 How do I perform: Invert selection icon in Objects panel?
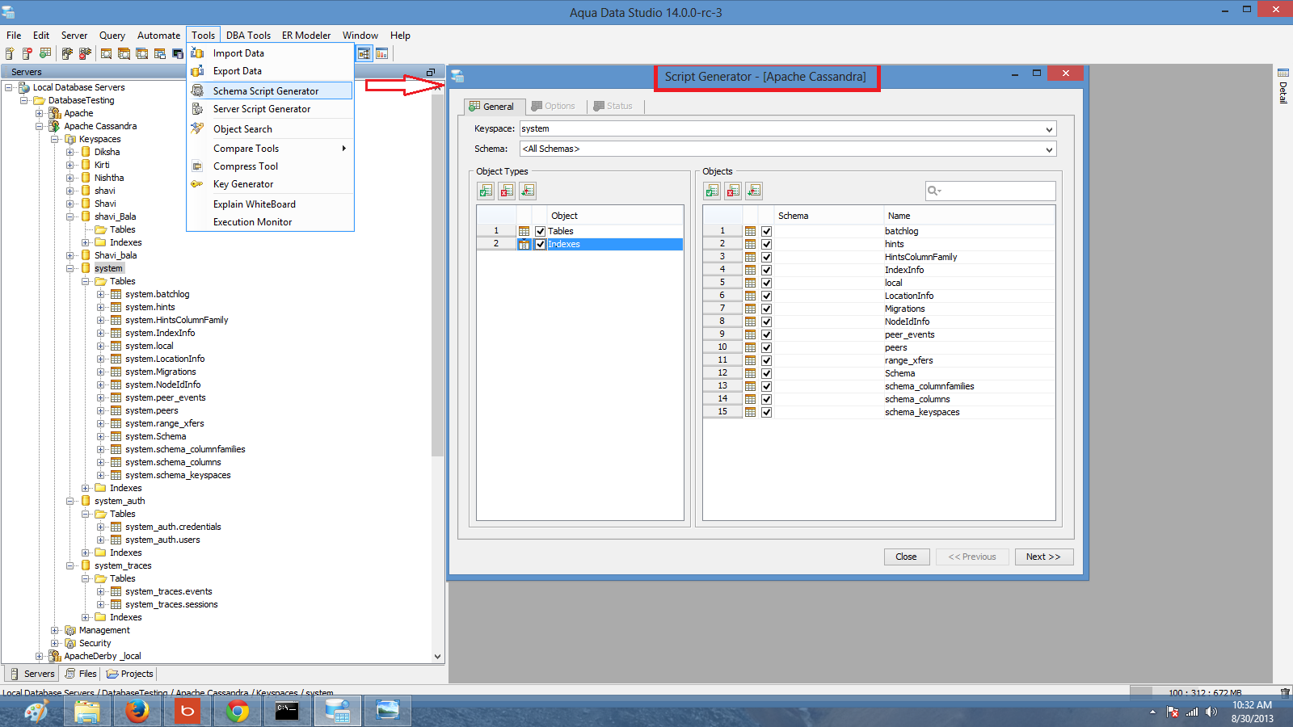[x=754, y=191]
